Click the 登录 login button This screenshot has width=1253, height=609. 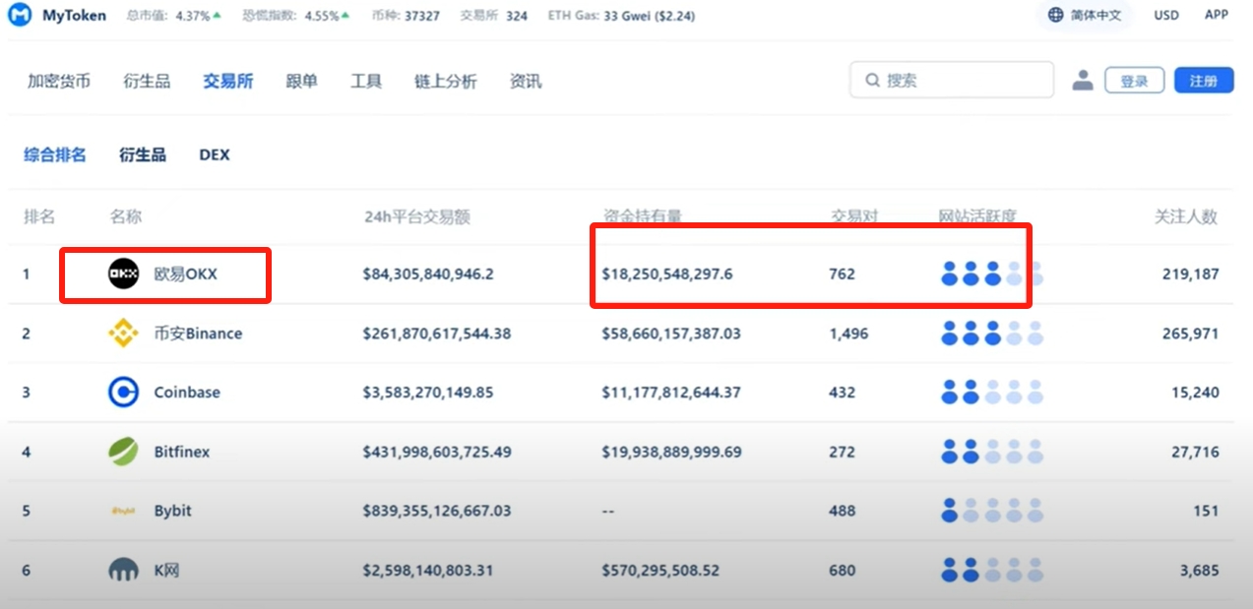(1135, 81)
